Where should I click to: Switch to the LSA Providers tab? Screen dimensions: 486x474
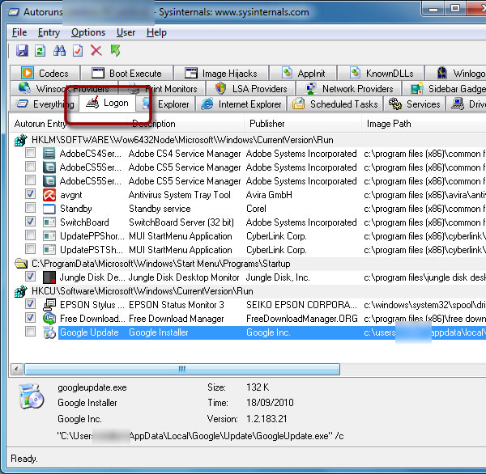(251, 89)
